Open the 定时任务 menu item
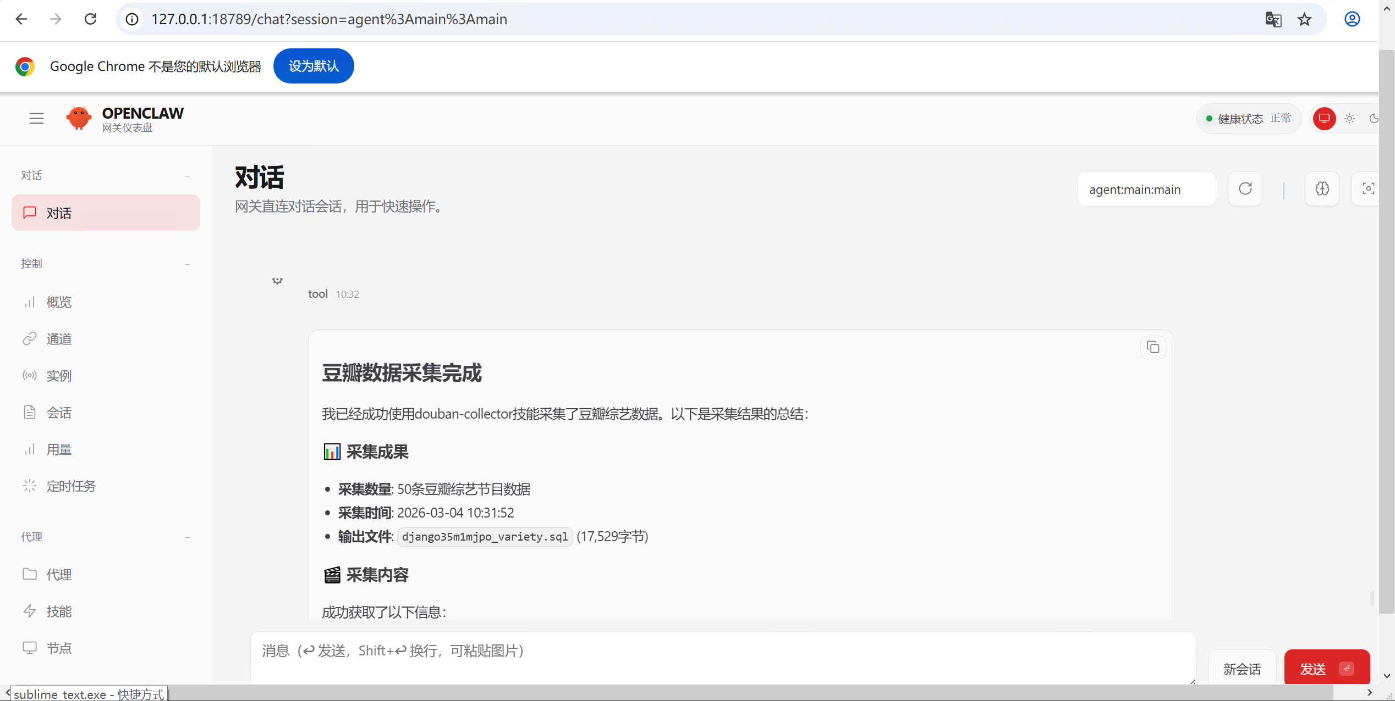1395x701 pixels. tap(71, 486)
